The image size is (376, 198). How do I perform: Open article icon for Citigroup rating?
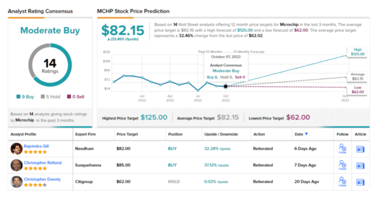pyautogui.click(x=360, y=181)
